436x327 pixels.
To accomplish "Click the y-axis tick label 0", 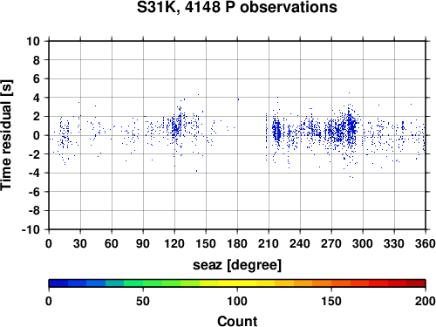I will (37, 135).
